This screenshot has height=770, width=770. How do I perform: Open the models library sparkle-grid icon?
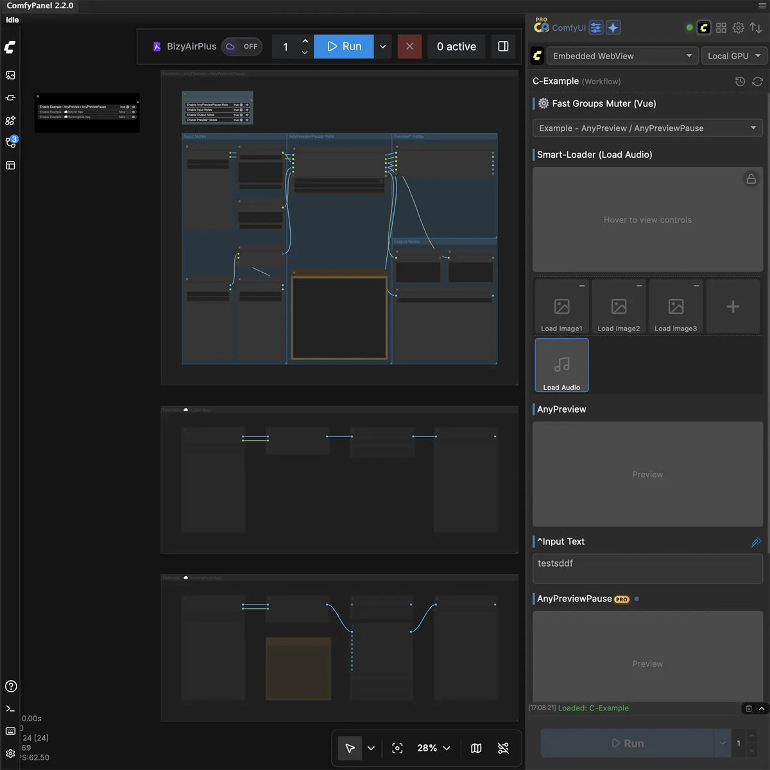(10, 120)
